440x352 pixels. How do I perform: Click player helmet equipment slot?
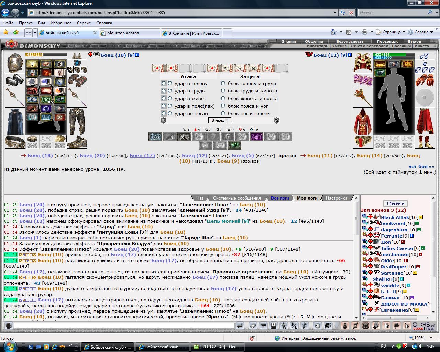[x=15, y=62]
